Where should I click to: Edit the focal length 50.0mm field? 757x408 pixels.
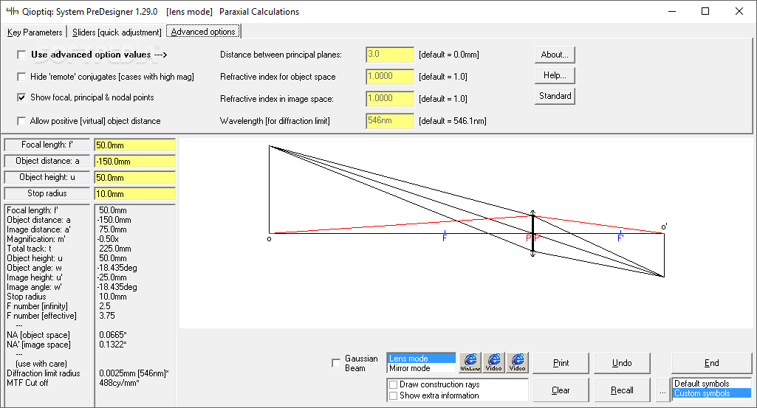[134, 145]
